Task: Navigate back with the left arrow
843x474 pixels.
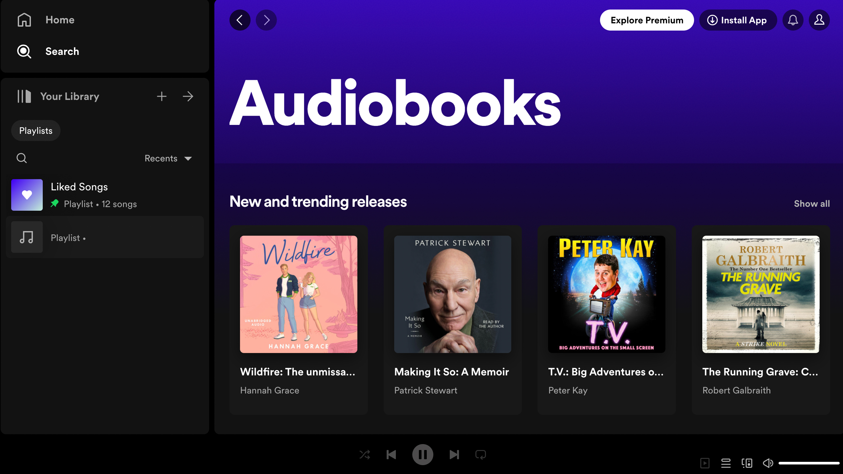Action: point(240,20)
